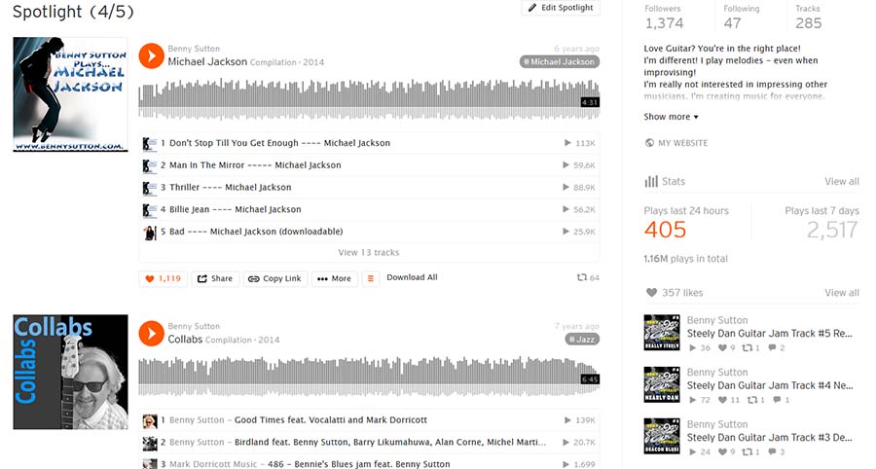This screenshot has width=876, height=469.
Task: Click Edit Spotlight pencil button
Action: 561,7
